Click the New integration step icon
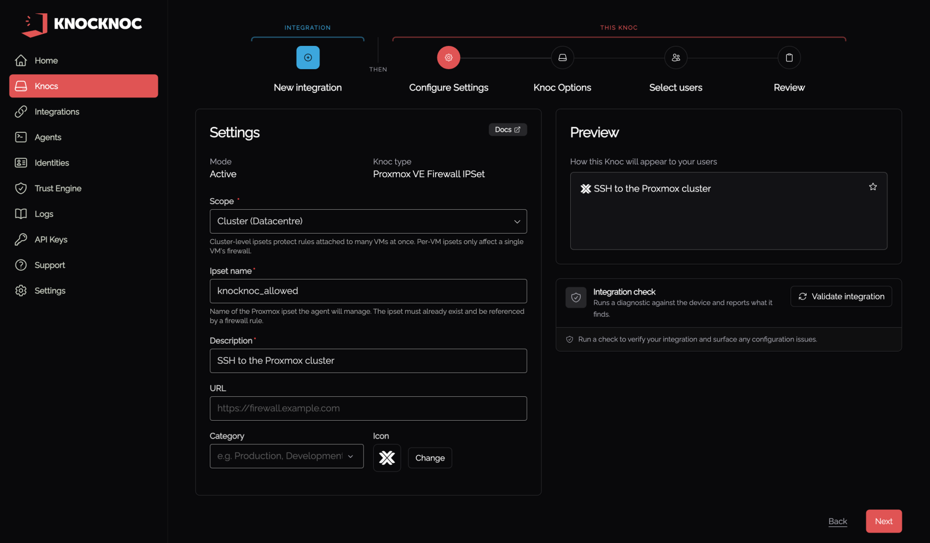Viewport: 930px width, 543px height. 308,58
